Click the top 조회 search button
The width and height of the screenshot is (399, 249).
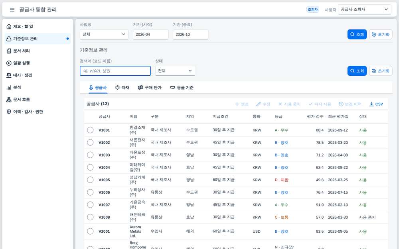click(x=357, y=34)
